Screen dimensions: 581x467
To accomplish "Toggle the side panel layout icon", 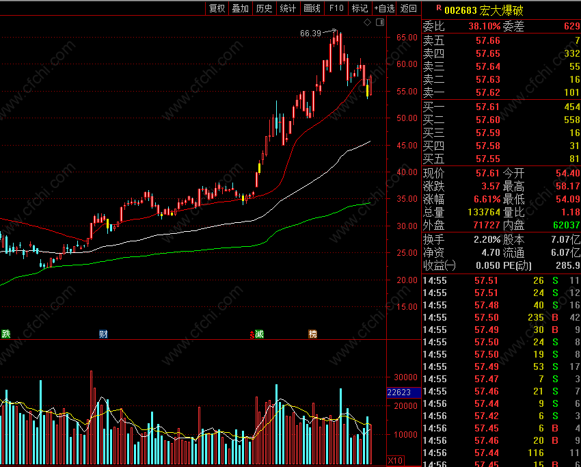I will point(380,23).
